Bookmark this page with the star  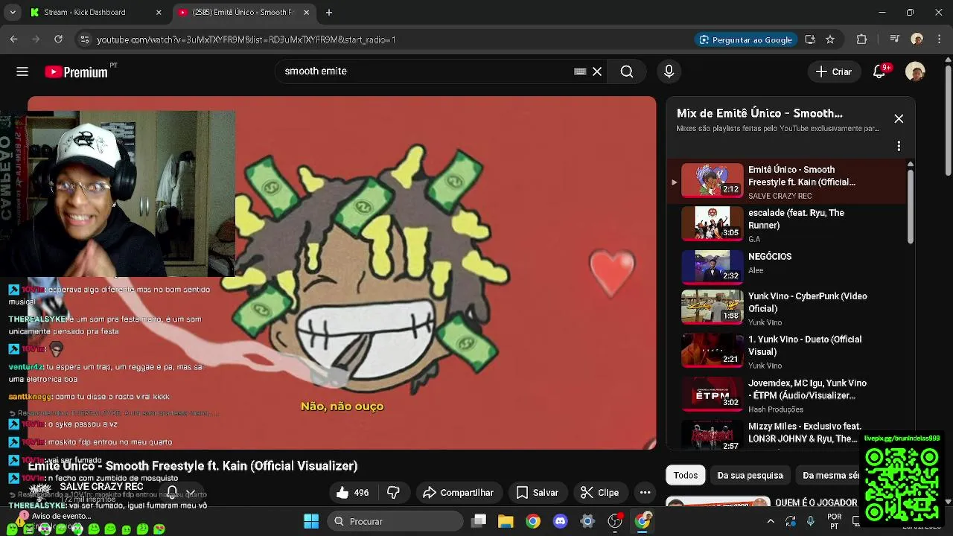point(830,39)
